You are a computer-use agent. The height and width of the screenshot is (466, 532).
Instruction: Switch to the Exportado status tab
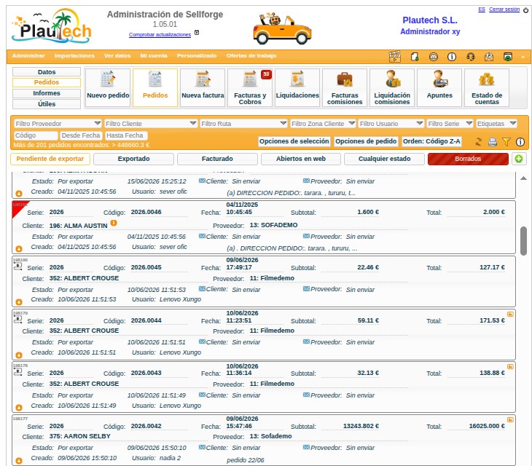pos(133,159)
